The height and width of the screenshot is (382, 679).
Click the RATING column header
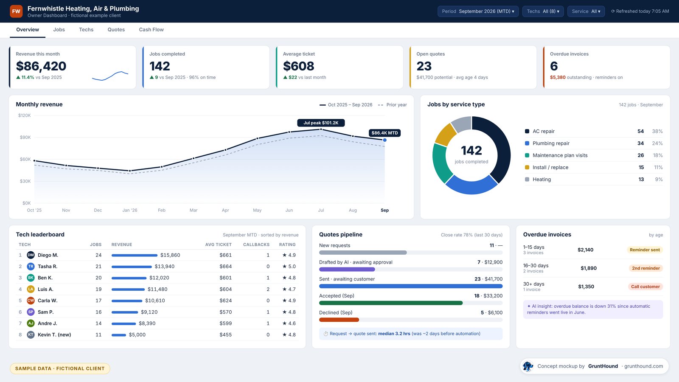tap(287, 245)
